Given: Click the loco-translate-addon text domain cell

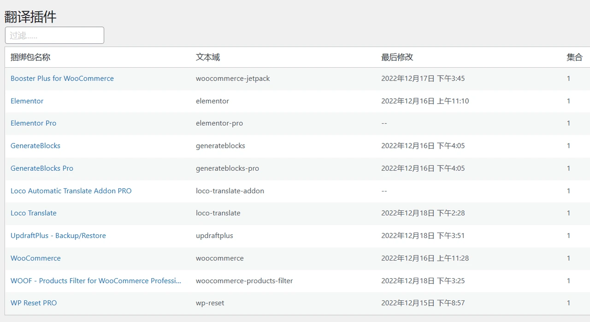Looking at the screenshot, I should point(230,191).
